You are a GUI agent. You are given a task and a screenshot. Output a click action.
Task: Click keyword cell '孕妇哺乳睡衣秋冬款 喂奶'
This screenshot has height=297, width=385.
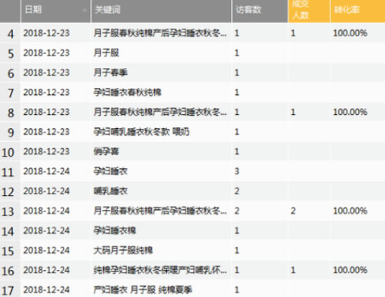coord(142,132)
